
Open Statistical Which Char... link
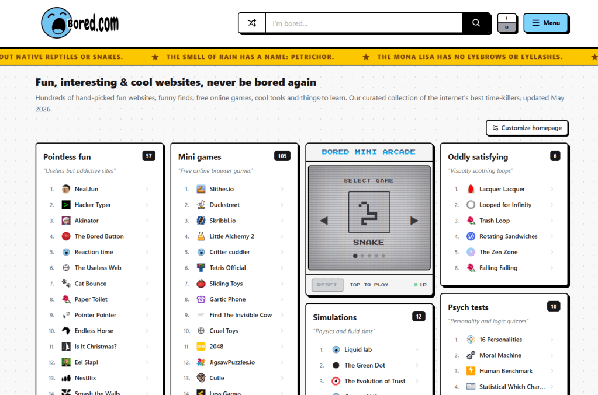pyautogui.click(x=512, y=387)
